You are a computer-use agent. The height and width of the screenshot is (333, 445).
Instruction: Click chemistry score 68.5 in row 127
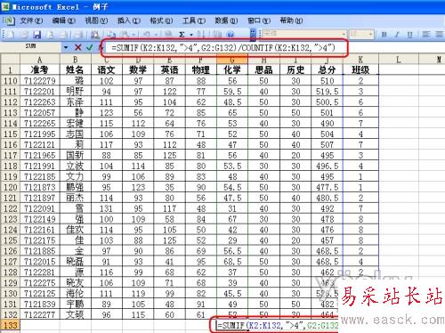[x=232, y=262]
